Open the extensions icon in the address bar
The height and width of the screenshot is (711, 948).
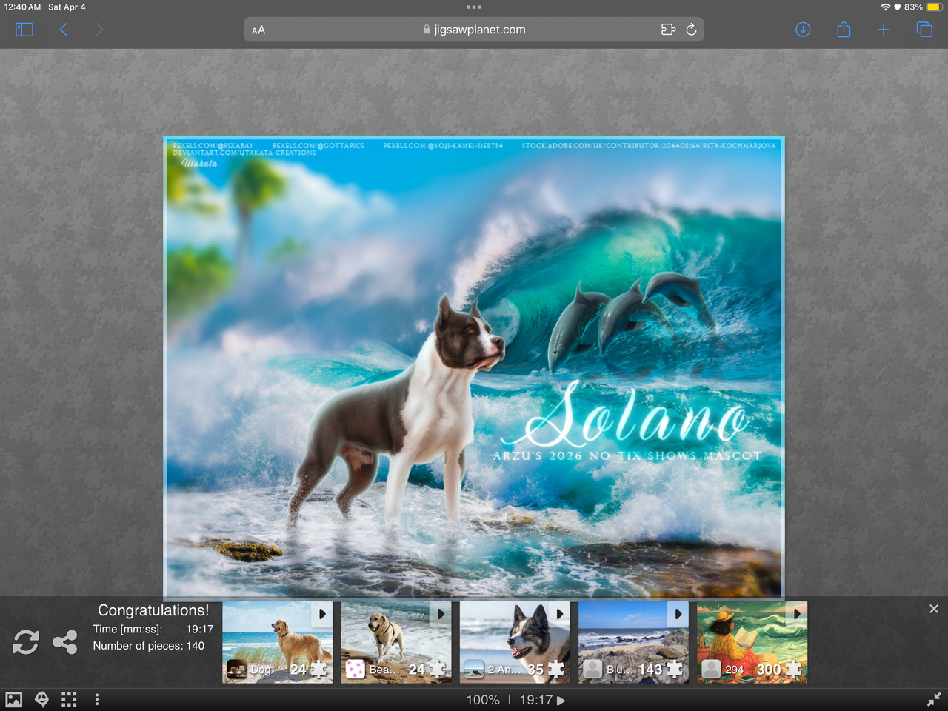point(668,30)
